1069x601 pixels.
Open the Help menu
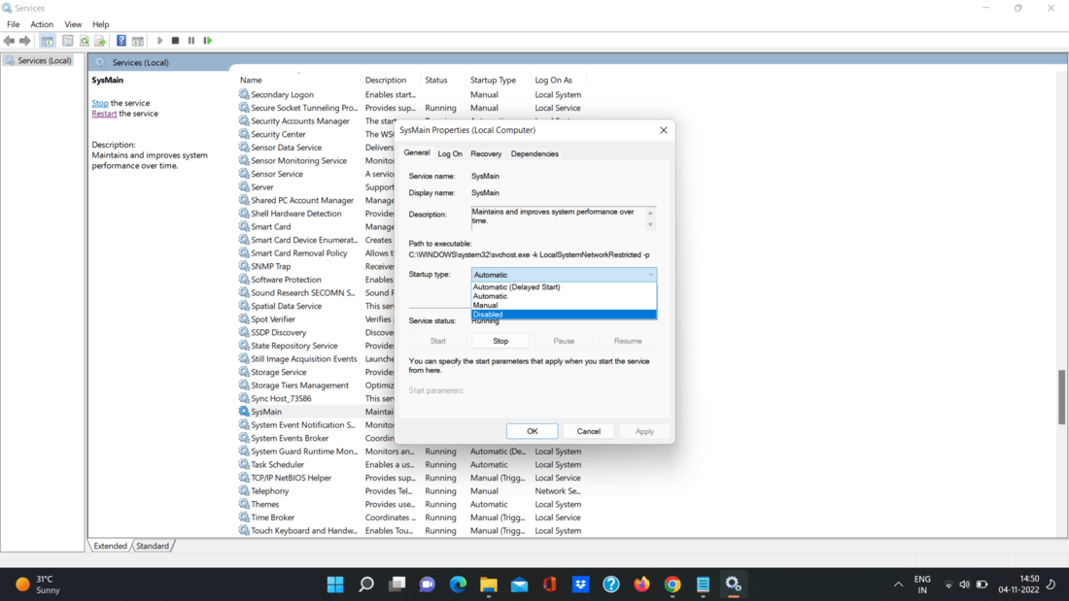pyautogui.click(x=100, y=24)
